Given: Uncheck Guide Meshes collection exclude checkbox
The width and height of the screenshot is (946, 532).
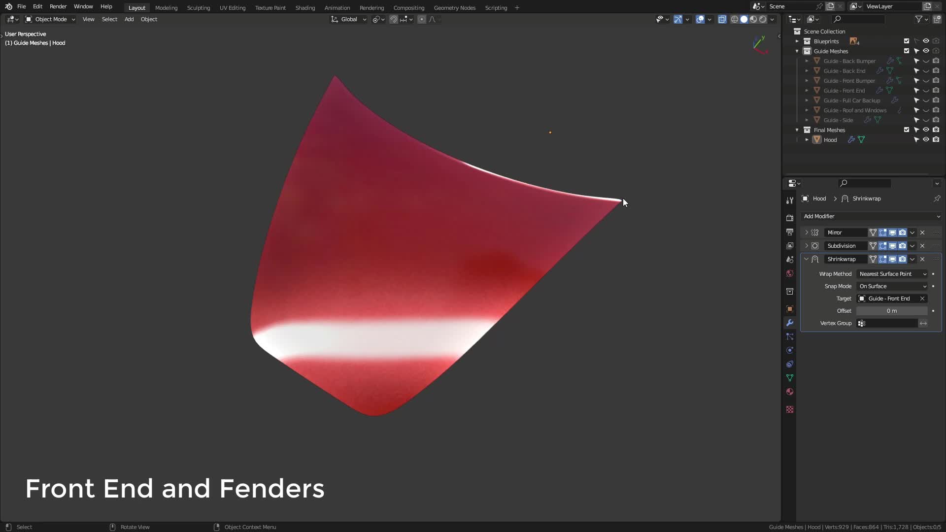Looking at the screenshot, I should tap(907, 51).
